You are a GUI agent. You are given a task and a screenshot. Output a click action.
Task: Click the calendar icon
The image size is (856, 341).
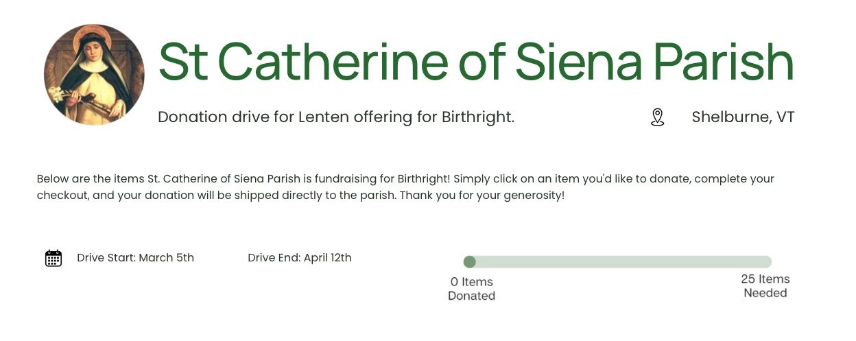pyautogui.click(x=53, y=258)
